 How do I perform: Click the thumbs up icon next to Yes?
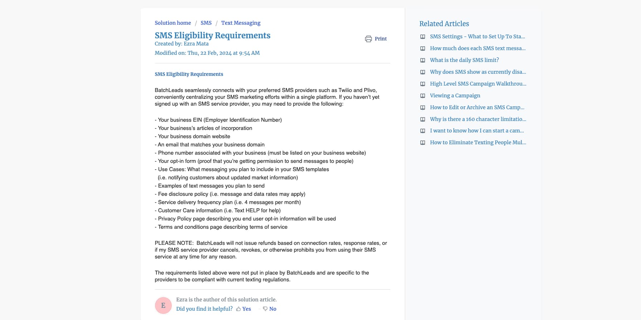[238, 309]
